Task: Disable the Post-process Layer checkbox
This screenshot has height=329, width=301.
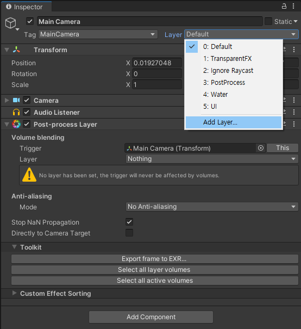Action: point(27,124)
